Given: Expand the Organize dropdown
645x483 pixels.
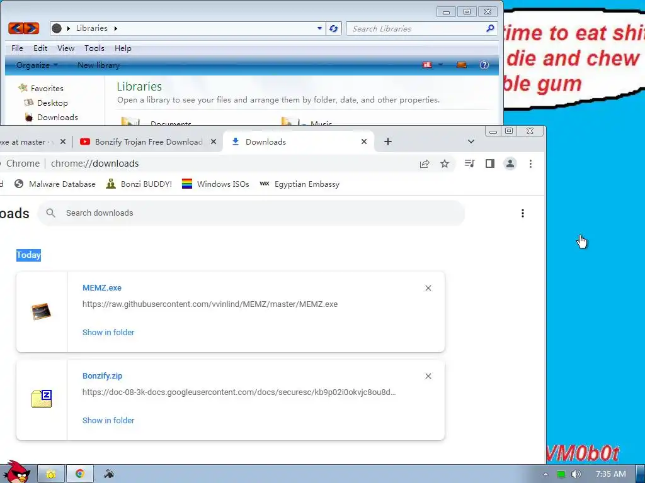Looking at the screenshot, I should (x=37, y=65).
